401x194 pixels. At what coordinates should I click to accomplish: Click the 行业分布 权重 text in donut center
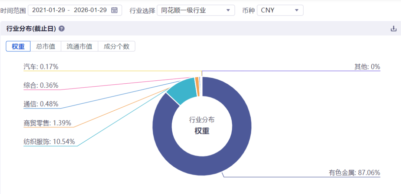202,126
